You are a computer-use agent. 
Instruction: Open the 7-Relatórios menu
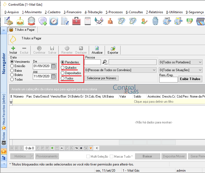click(154, 12)
